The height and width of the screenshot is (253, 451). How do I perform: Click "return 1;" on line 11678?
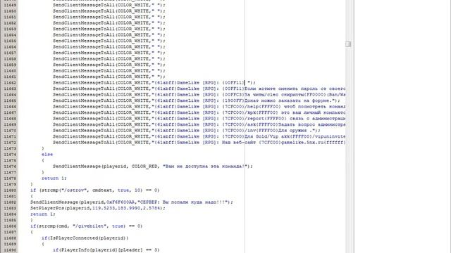(54, 179)
